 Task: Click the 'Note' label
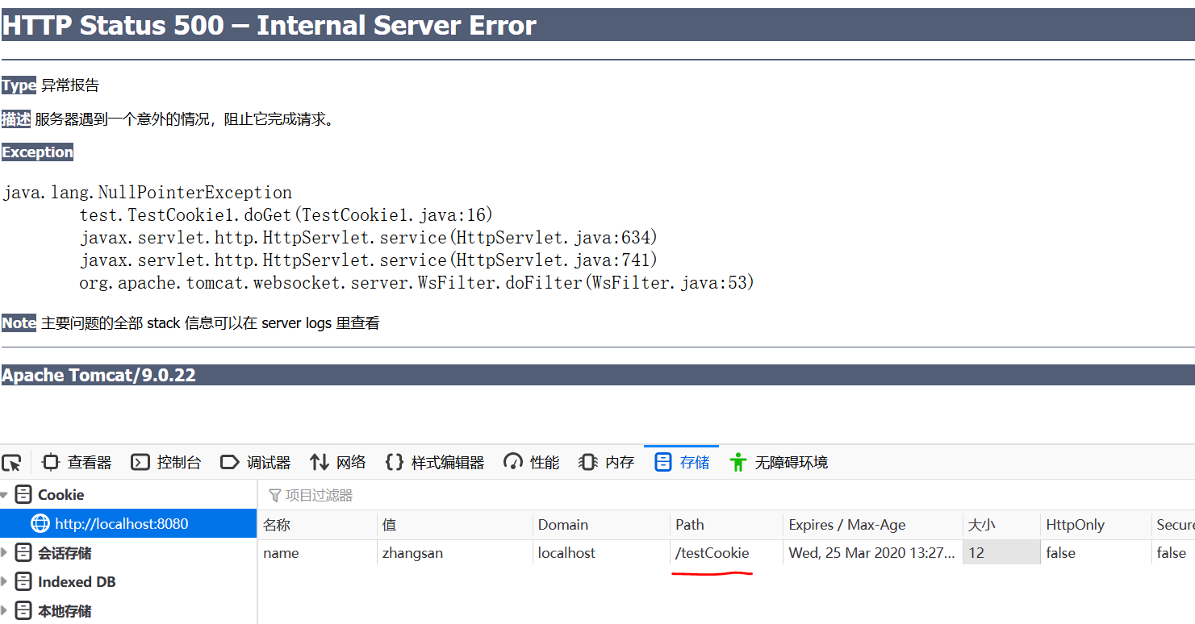19,323
